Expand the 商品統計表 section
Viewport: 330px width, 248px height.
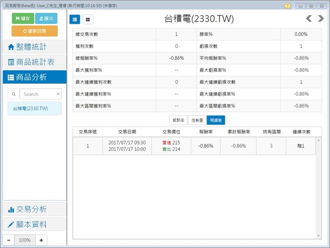pyautogui.click(x=34, y=62)
